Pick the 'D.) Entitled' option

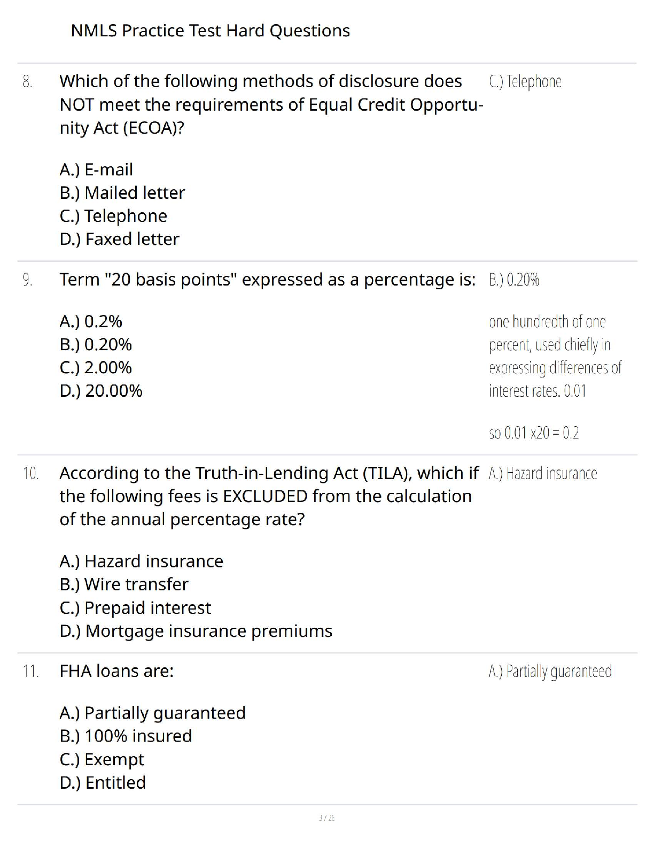[103, 783]
